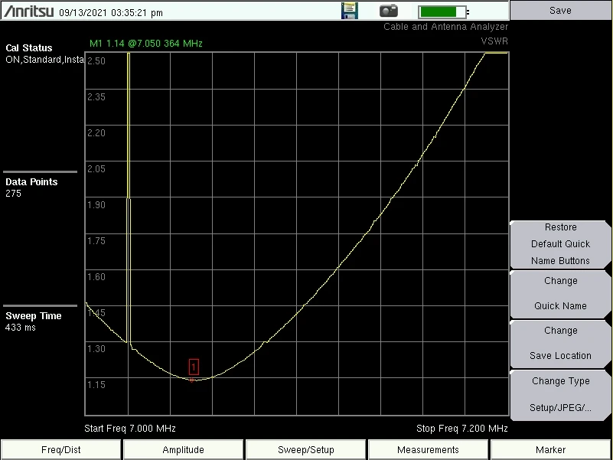Click Restore Default Quick Name Buttons
Image resolution: width=613 pixels, height=460 pixels.
560,244
